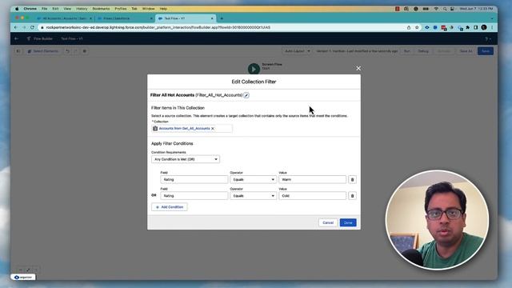512x288 pixels.
Task: Click the Debug button in the toolbar
Action: 423,51
